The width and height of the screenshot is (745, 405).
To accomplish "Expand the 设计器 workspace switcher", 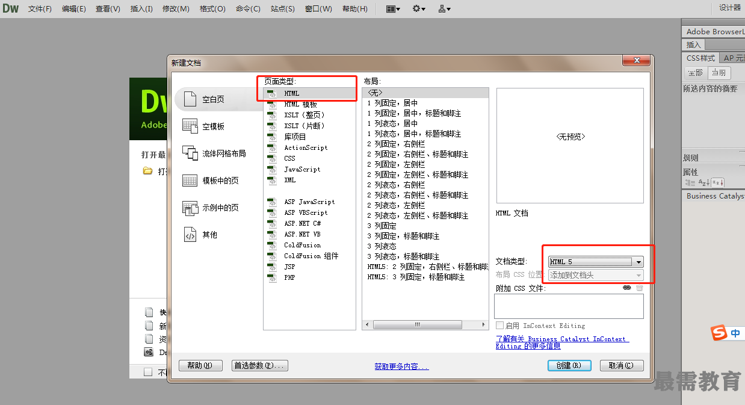I will coord(731,8).
